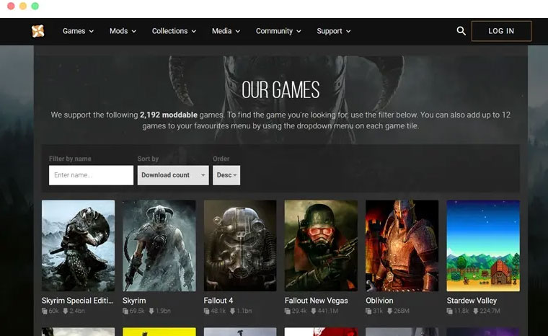Open the Skyrim game title link

click(134, 301)
